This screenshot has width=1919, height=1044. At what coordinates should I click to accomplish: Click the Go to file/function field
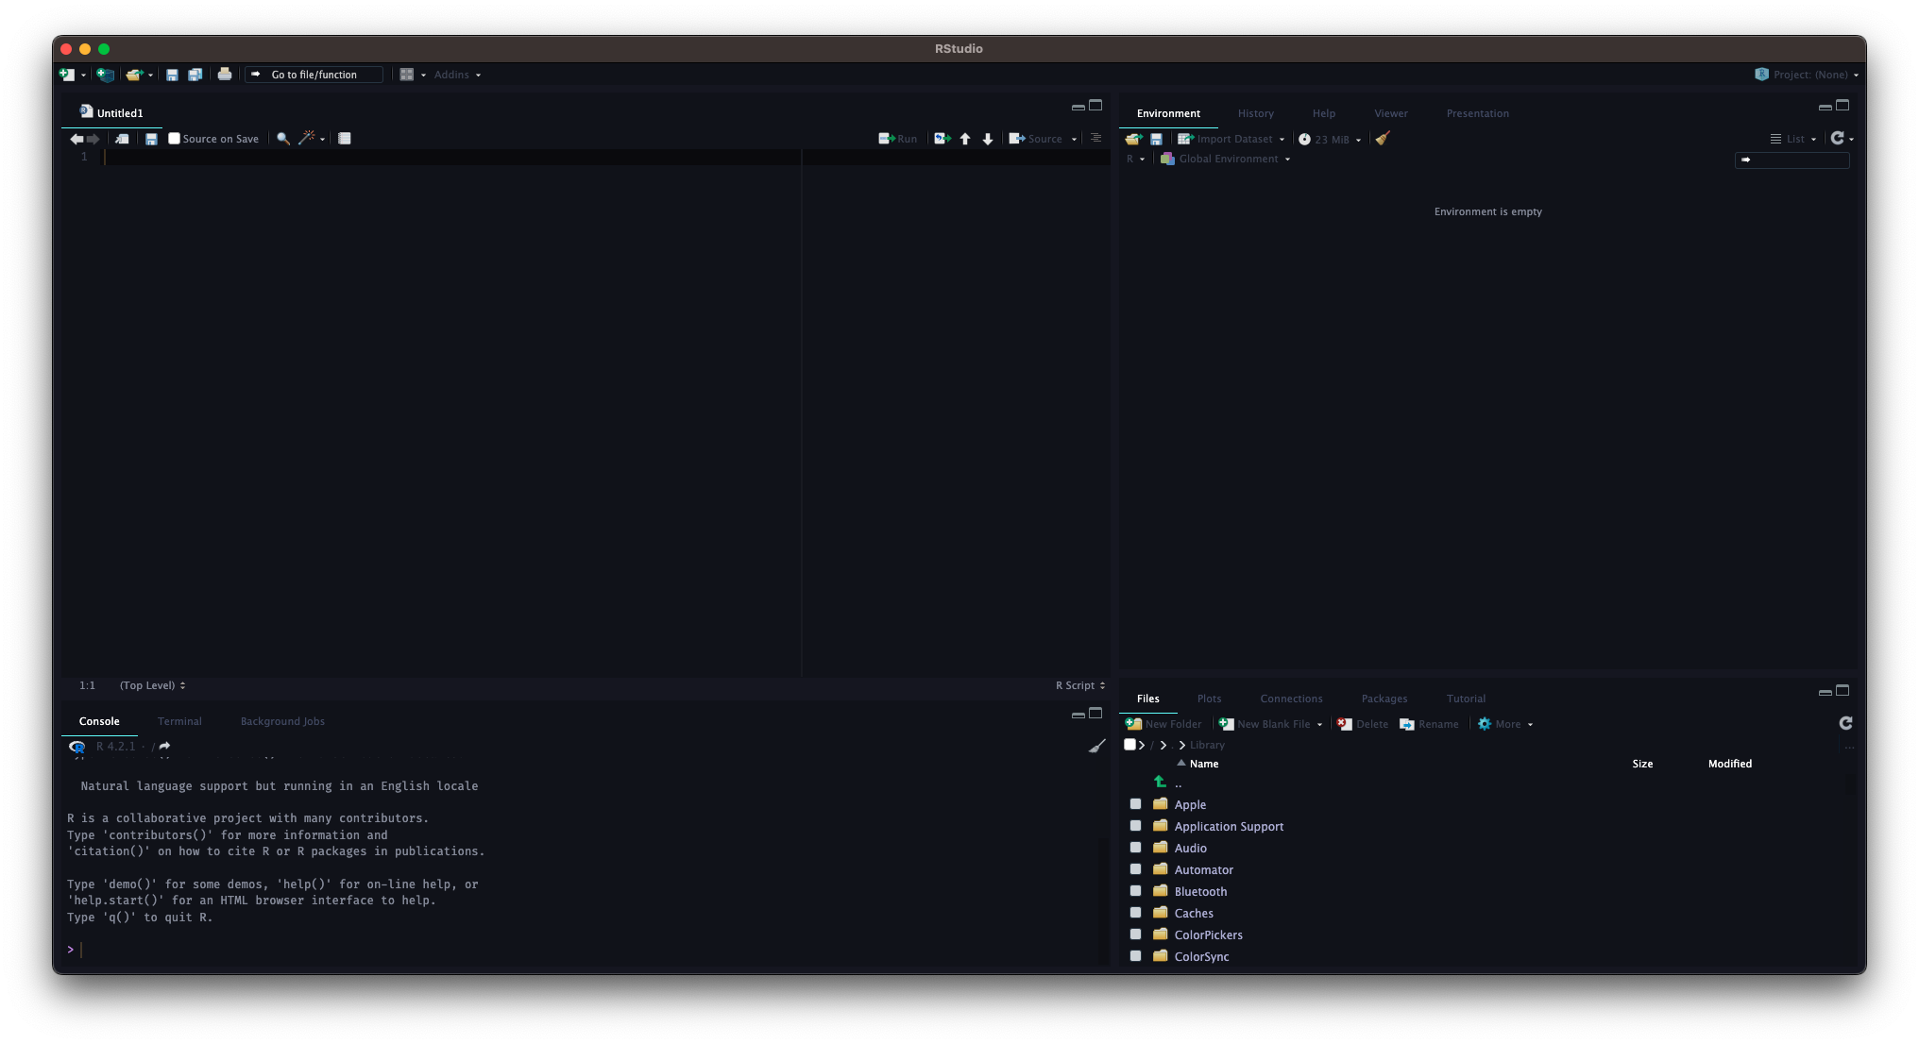tap(315, 75)
